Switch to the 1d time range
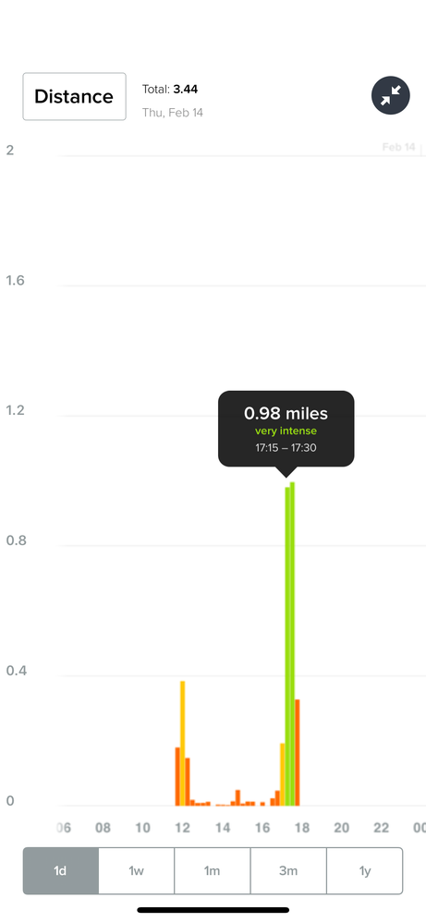 tap(61, 871)
